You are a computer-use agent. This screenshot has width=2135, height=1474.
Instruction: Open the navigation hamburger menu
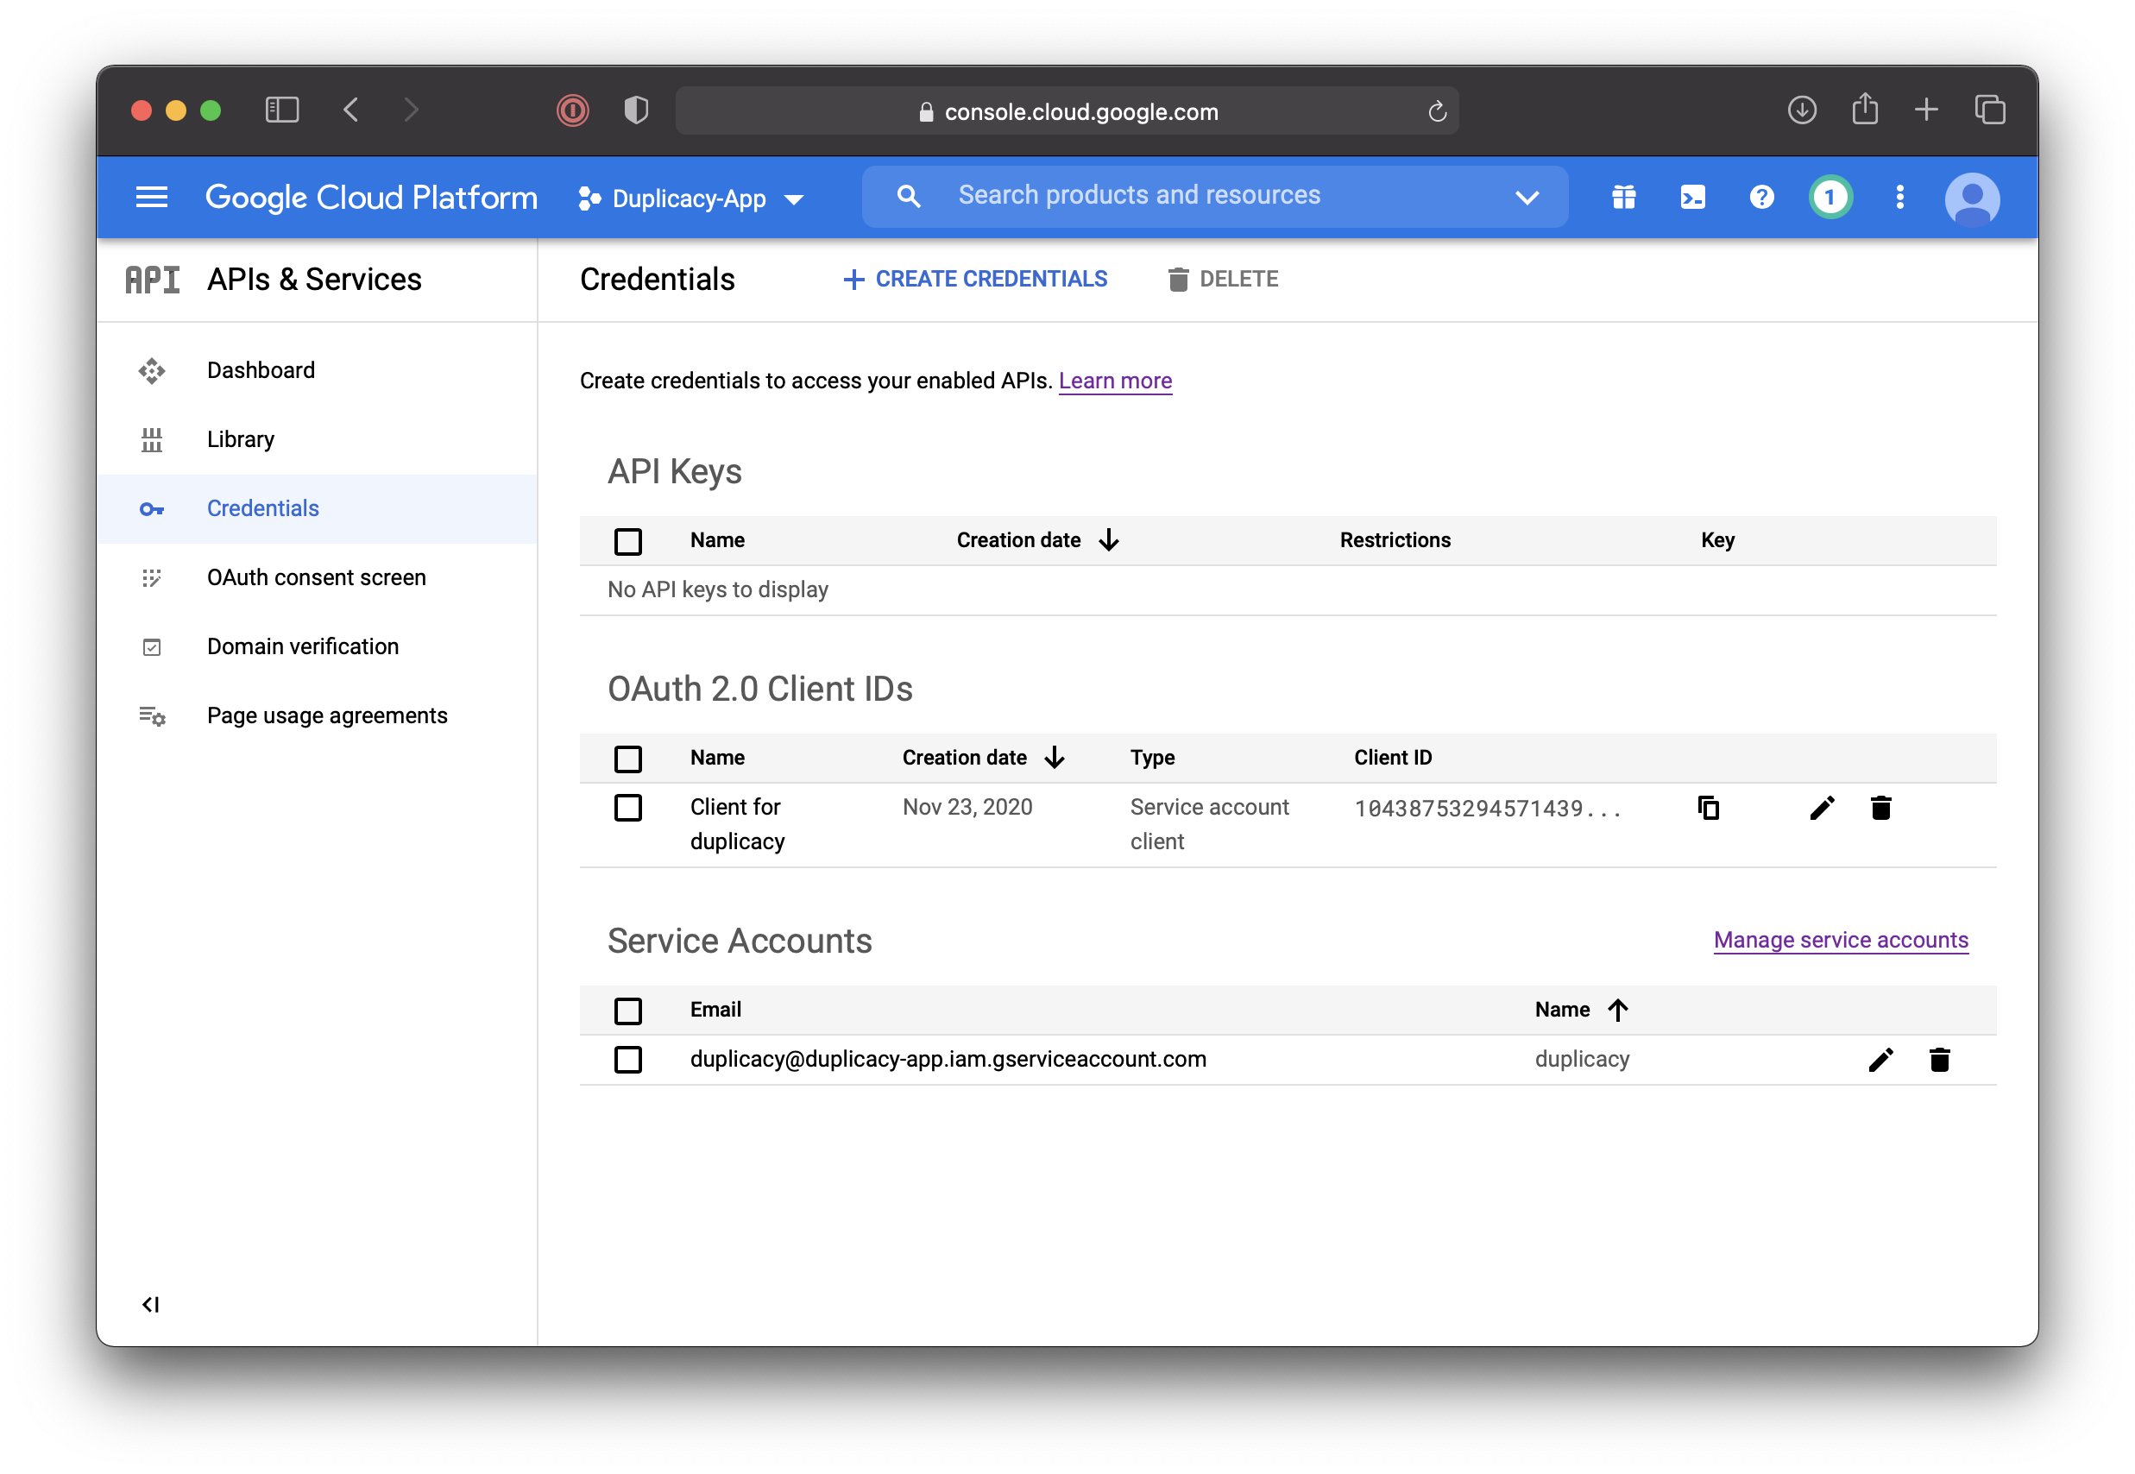151,197
